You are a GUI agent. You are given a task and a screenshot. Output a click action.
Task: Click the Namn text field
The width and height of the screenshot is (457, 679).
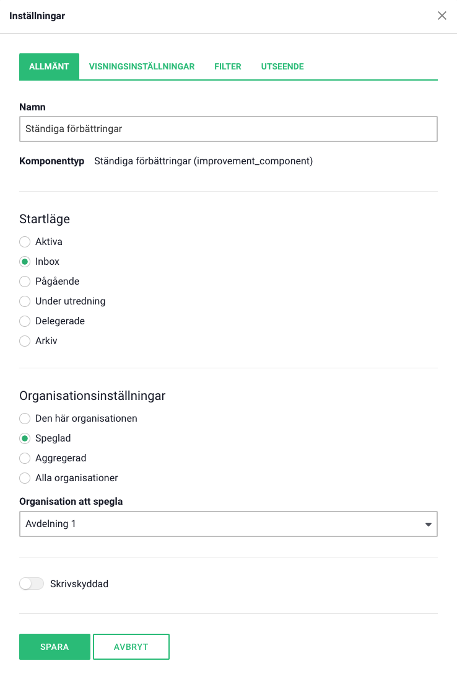[x=228, y=129]
